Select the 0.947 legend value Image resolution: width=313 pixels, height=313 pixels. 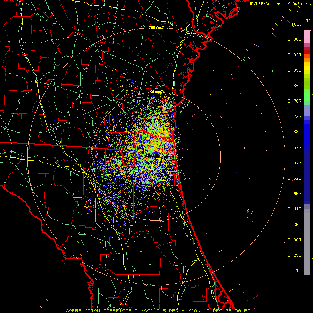(295, 55)
